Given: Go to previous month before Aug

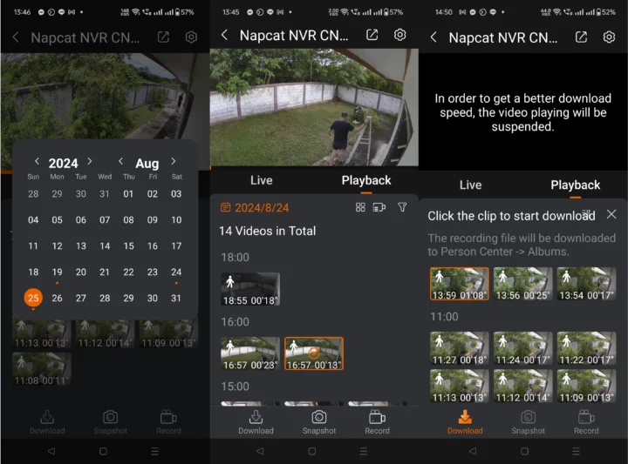Looking at the screenshot, I should 120,162.
